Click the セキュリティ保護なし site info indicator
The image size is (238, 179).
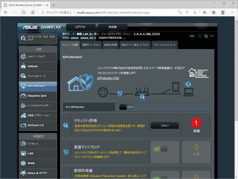tap(57, 12)
